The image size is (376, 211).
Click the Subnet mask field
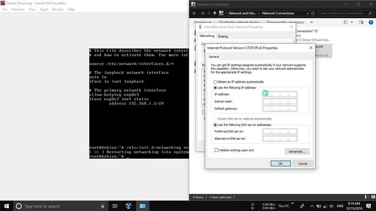(280, 101)
